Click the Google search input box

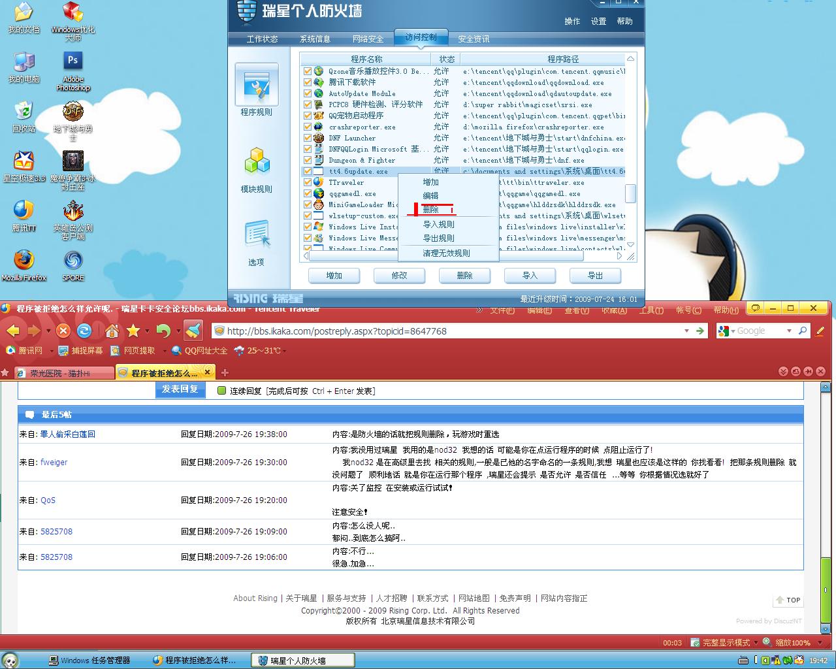coord(760,331)
